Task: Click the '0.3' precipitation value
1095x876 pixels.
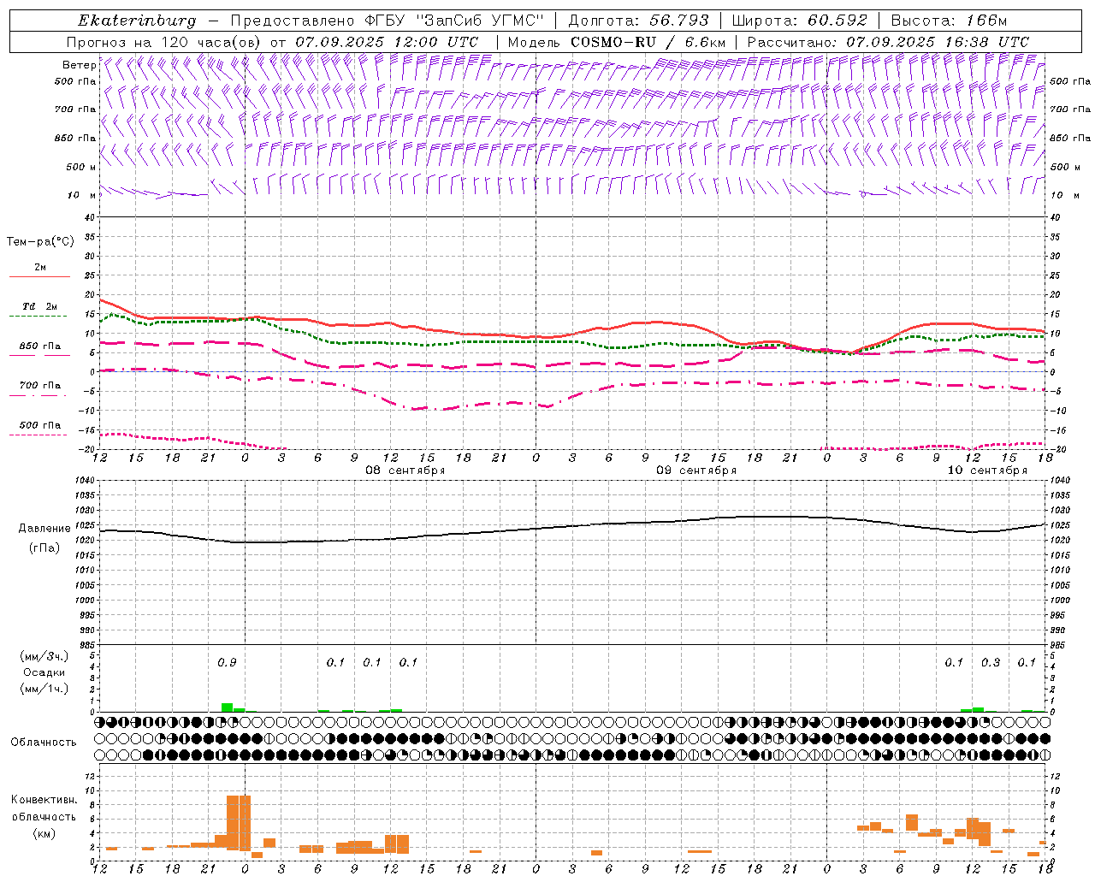Action: pyautogui.click(x=991, y=663)
